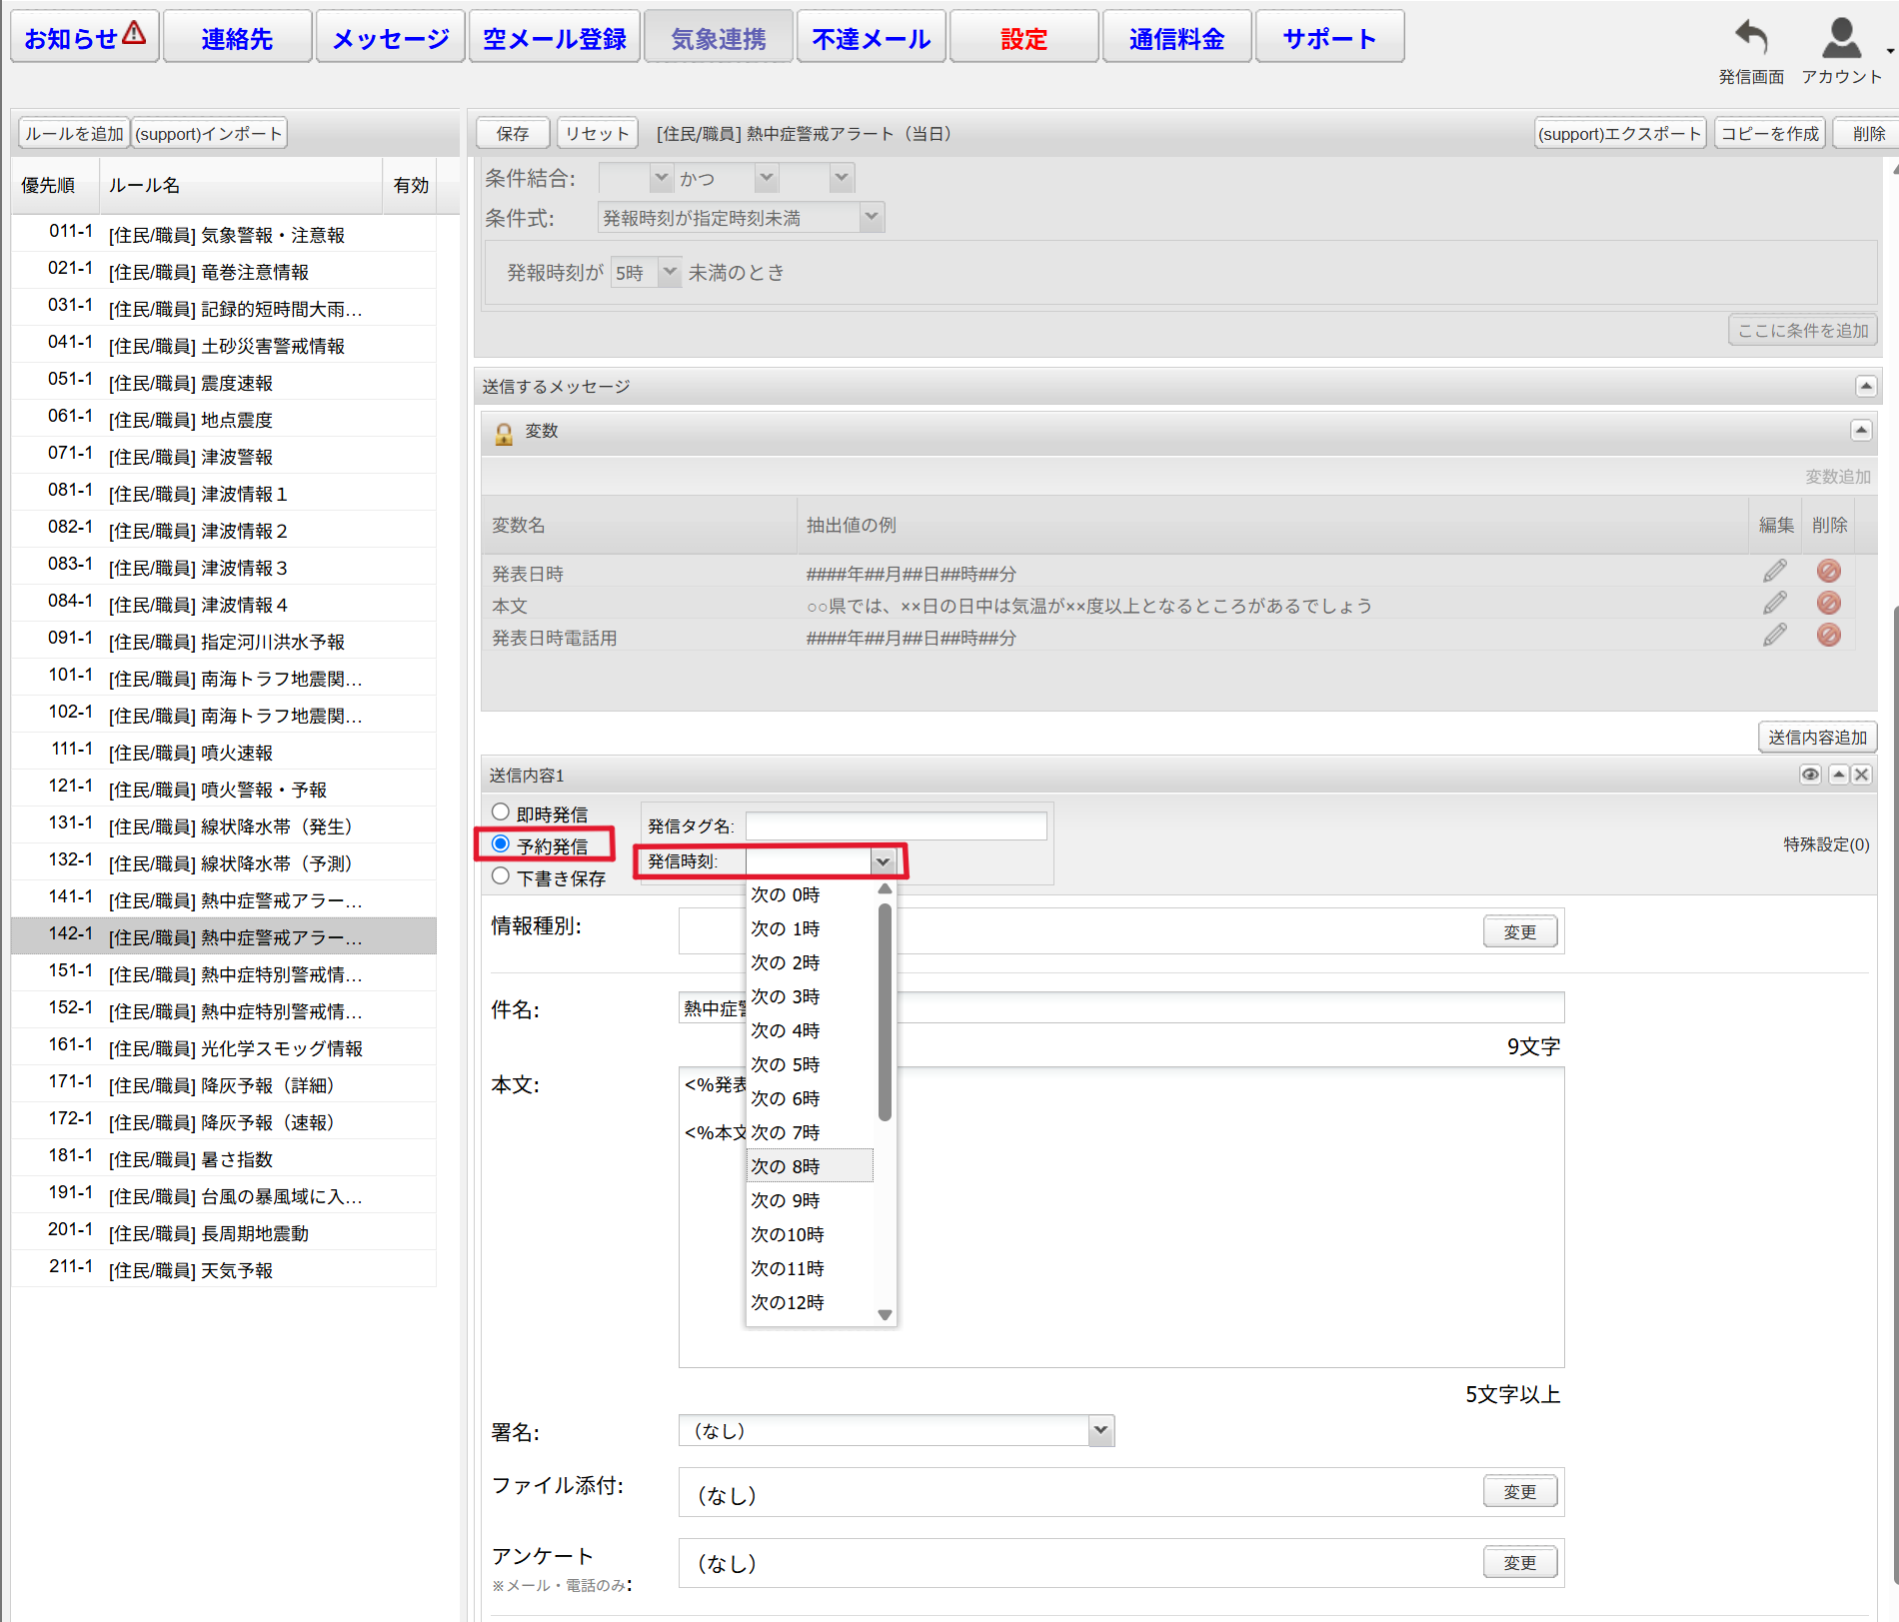Open the 不達メール tab
1899x1622 pixels.
point(872,38)
